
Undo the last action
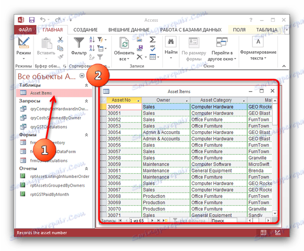(x=43, y=20)
